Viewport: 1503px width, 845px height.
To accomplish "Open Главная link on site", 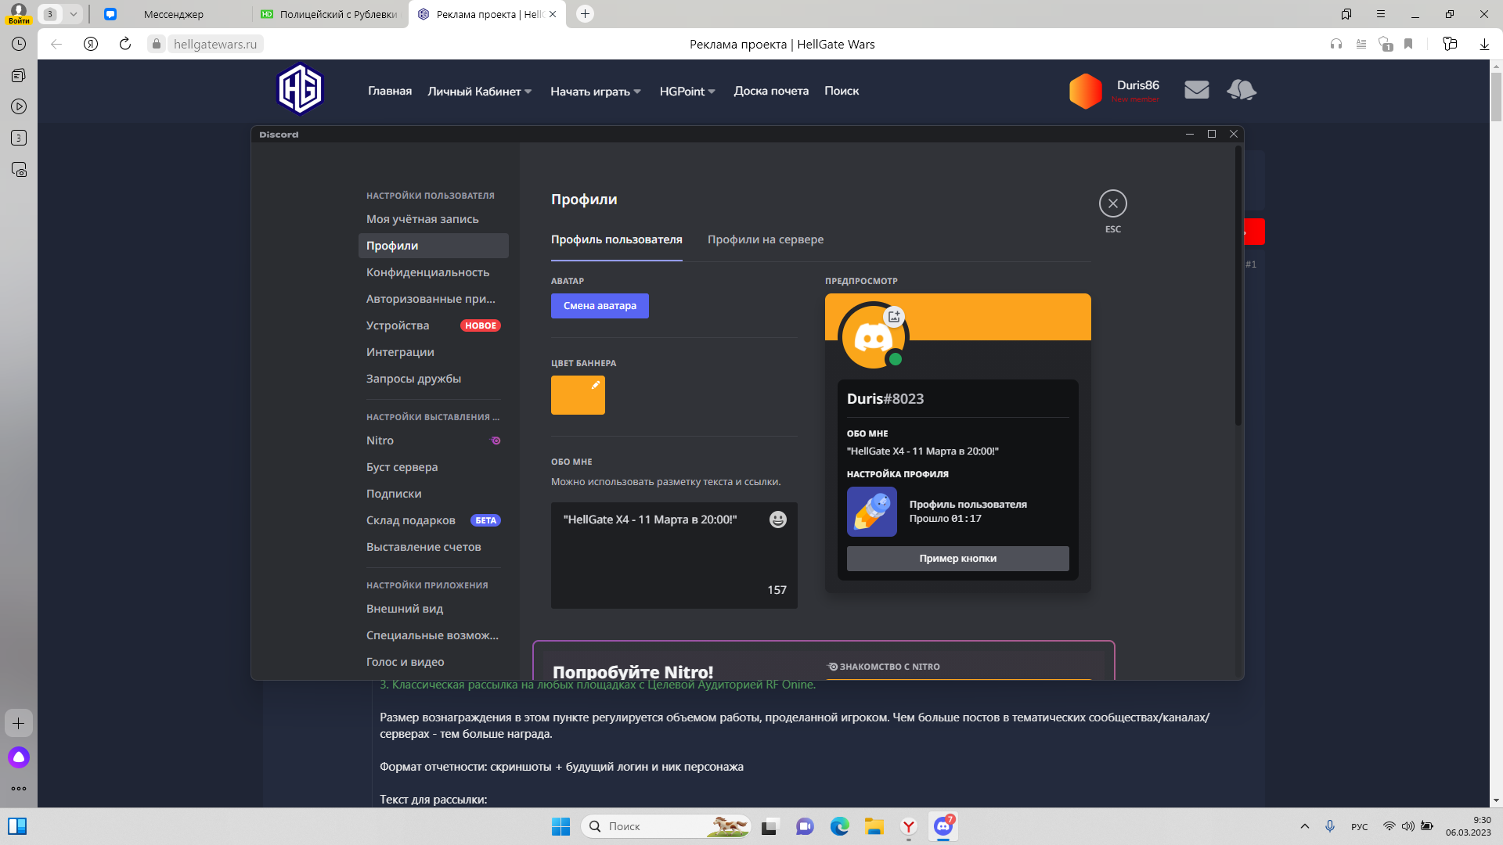I will click(x=390, y=91).
